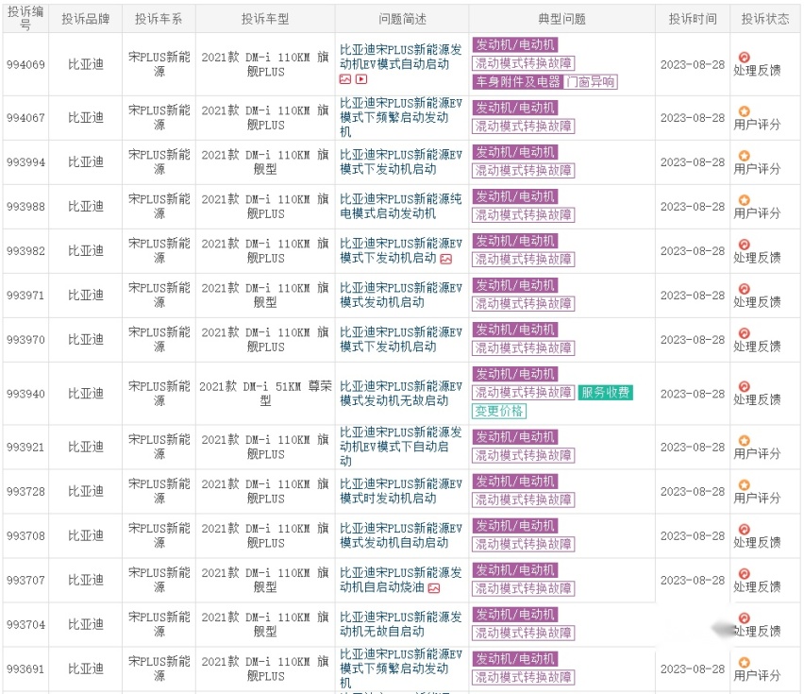The height and width of the screenshot is (694, 804).
Task: Select complaint number 993994
Action: click(x=25, y=162)
